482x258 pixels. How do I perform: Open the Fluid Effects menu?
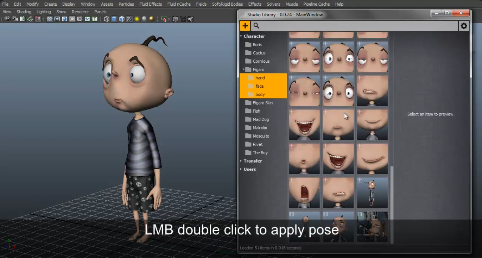click(151, 4)
